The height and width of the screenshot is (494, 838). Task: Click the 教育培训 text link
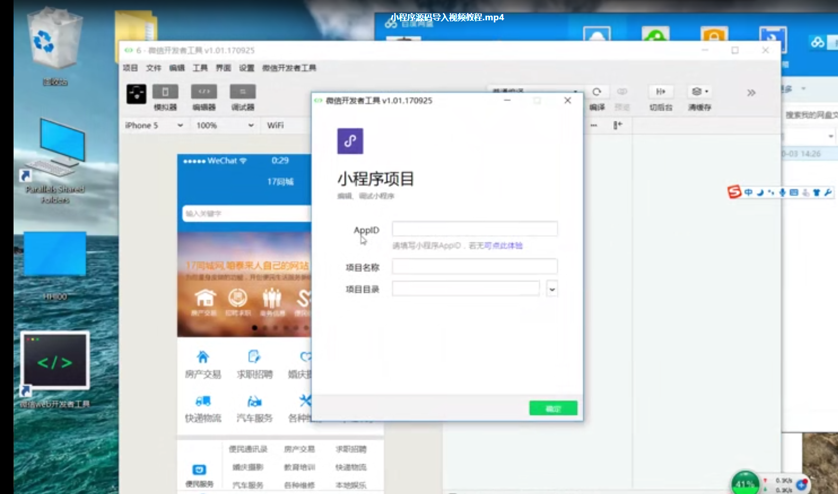click(299, 467)
